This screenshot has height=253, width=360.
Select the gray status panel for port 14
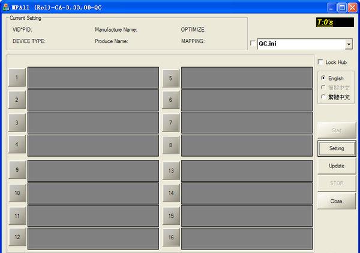click(247, 193)
